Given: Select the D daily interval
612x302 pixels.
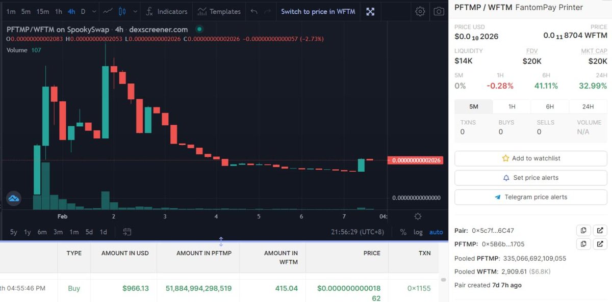Looking at the screenshot, I should [x=83, y=11].
